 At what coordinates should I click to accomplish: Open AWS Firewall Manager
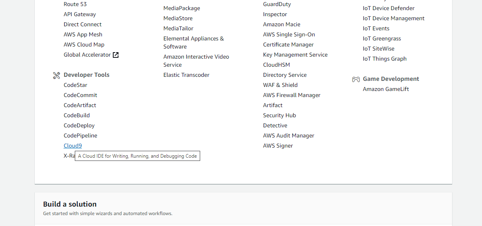tap(292, 95)
